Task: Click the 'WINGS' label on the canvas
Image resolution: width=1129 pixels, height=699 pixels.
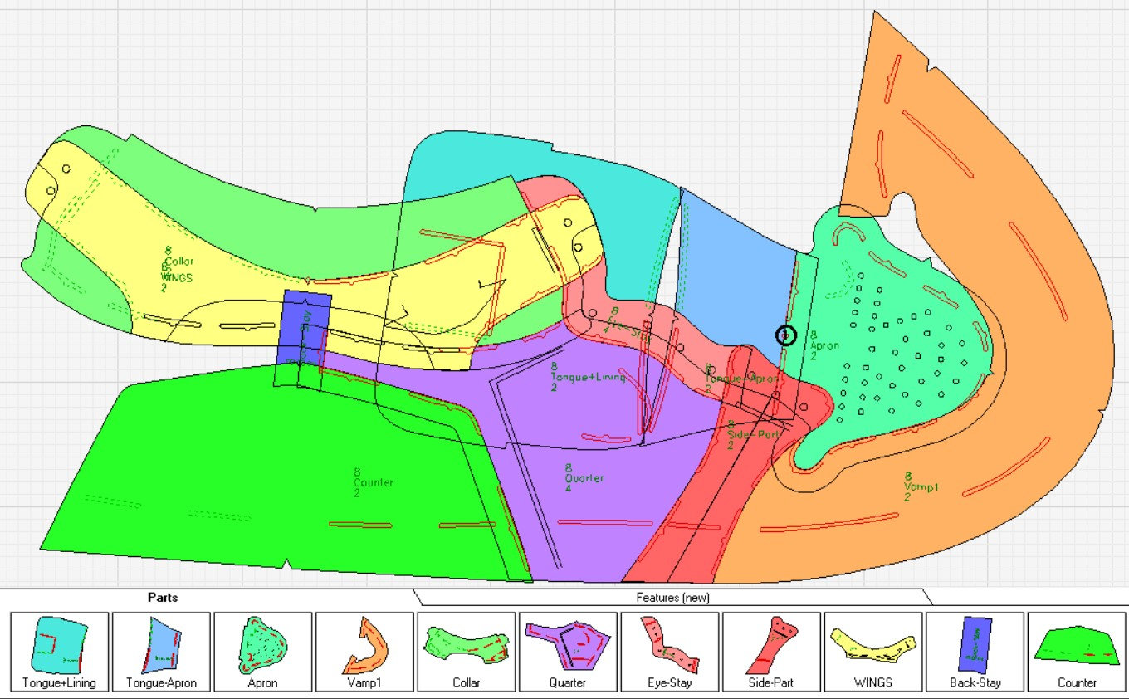Action: 175,278
